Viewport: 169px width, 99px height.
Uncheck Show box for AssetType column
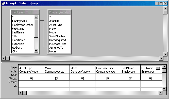31,78
